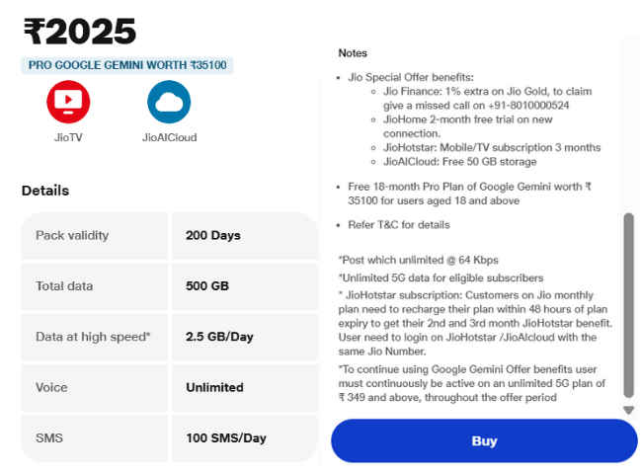Click the scroll down arrow in Notes

[x=628, y=410]
